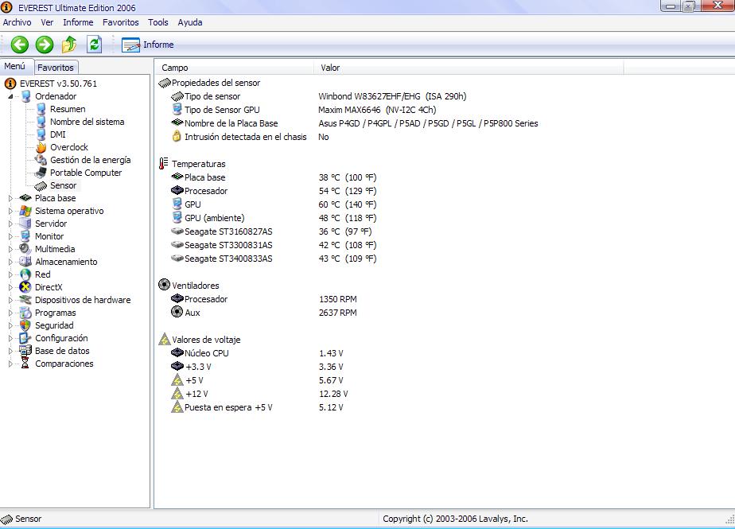Click the Placa base motherboard icon in tree

[x=25, y=198]
